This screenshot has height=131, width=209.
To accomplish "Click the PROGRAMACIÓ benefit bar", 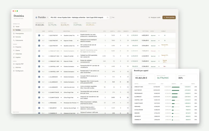I will point(176,94).
